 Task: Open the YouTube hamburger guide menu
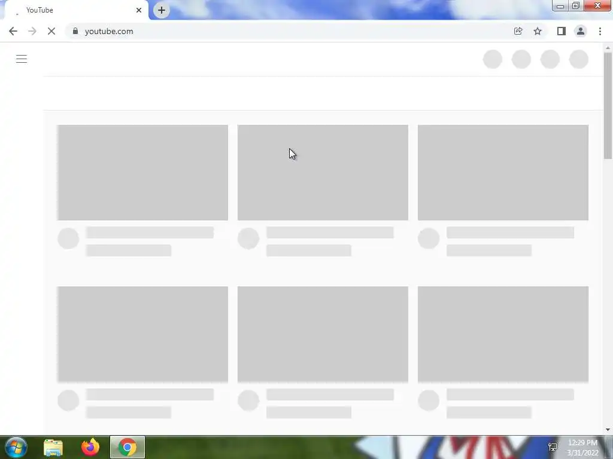(x=22, y=59)
